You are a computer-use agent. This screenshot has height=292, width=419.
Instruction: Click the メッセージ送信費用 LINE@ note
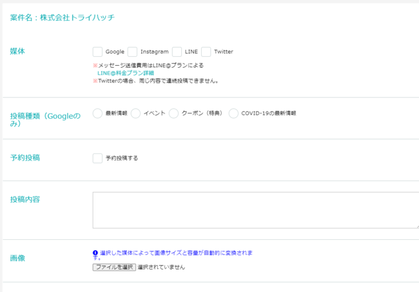[148, 66]
